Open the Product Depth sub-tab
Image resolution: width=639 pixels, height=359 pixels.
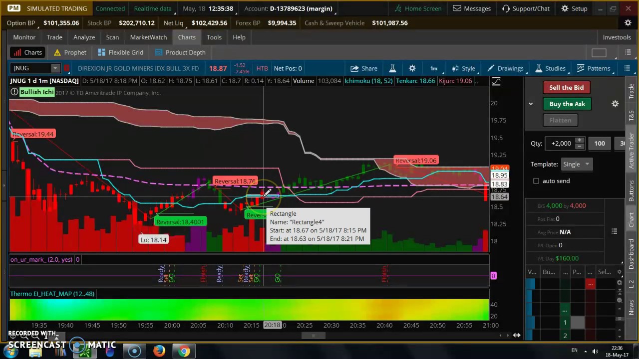coord(180,52)
